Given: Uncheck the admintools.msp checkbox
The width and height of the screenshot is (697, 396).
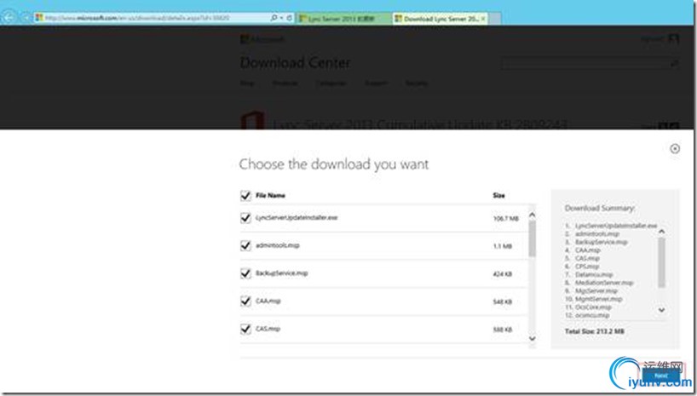Looking at the screenshot, I should tap(245, 245).
